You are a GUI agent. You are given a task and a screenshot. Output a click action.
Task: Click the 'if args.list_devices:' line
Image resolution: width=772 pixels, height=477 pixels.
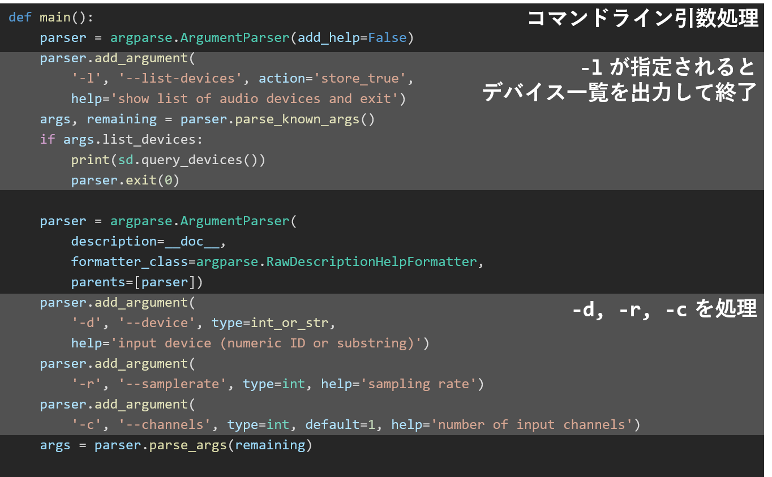click(121, 140)
